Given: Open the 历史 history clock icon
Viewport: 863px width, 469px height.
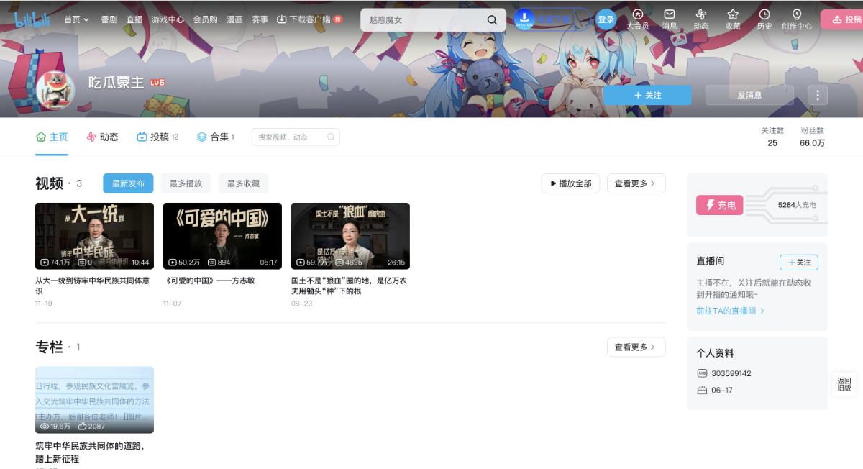Looking at the screenshot, I should coord(764,14).
